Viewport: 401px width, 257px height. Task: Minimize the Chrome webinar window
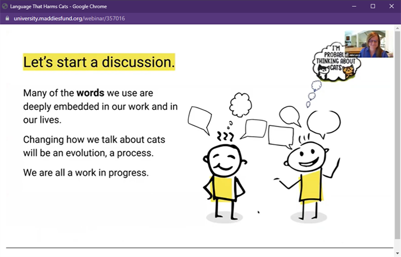pos(353,6)
